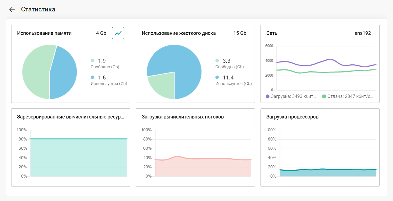The width and height of the screenshot is (393, 201).
Task: Click Свободно (Gb) label in memory card
Action: pos(105,67)
